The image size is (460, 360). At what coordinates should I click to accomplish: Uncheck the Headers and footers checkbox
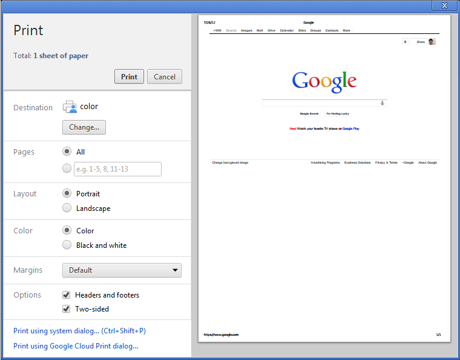tap(67, 295)
